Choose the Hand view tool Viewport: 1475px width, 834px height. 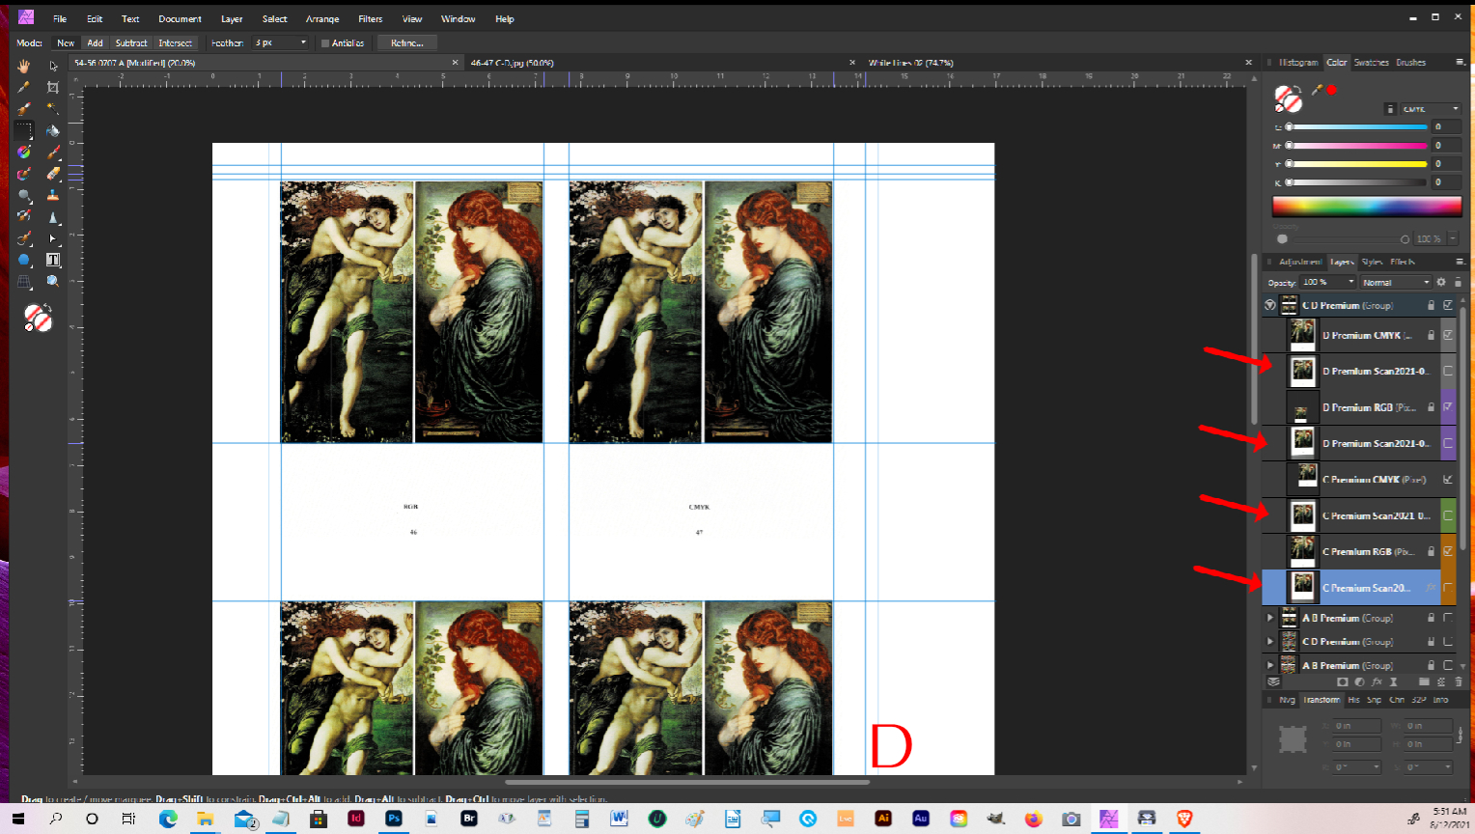24,66
